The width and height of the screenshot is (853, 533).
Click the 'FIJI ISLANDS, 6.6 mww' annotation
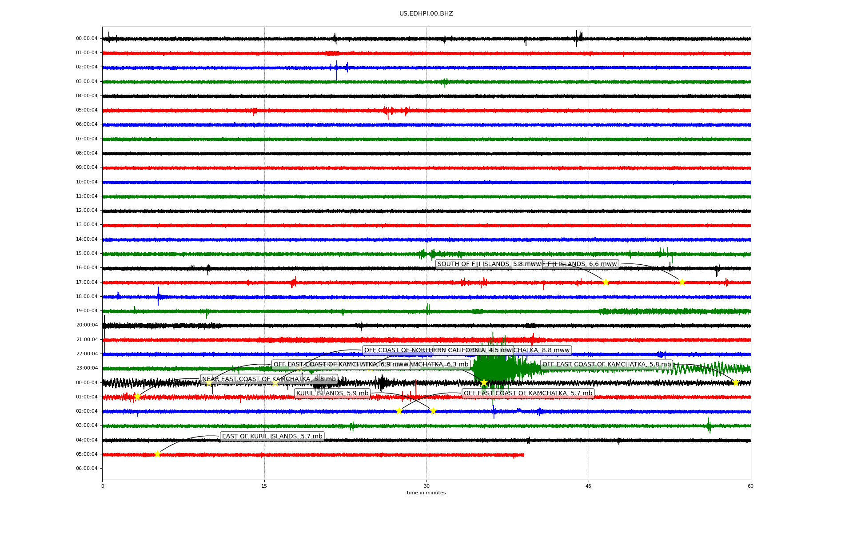tap(581, 264)
